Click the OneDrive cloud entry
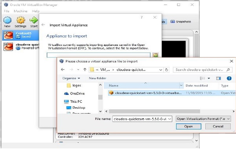This screenshot has width=236, height=149. coord(74,93)
